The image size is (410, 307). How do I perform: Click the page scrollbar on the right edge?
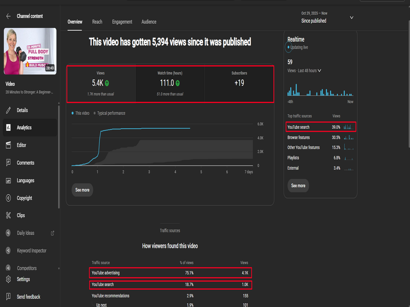[x=409, y=84]
